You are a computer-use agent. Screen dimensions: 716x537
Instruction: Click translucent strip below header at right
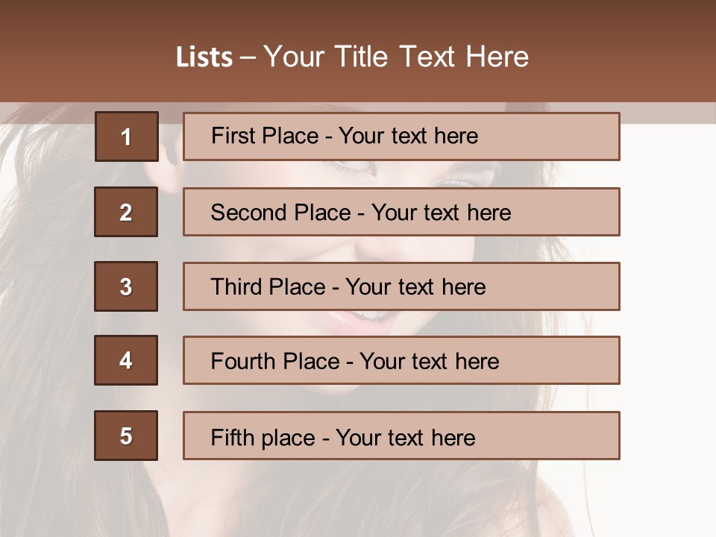(668, 112)
